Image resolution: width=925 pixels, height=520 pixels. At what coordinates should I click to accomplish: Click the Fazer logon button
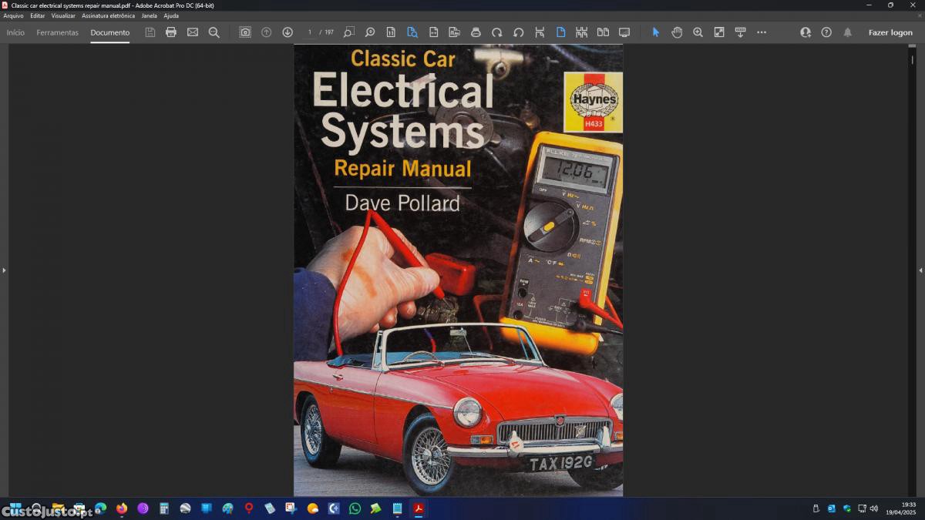coord(890,32)
